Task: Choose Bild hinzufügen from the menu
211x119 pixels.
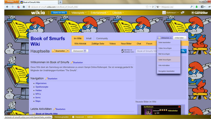Action: pos(168,54)
